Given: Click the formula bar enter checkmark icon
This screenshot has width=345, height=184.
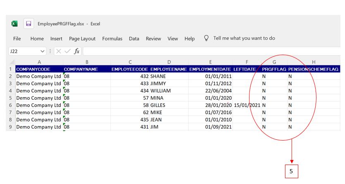Looking at the screenshot, I should coord(67,51).
